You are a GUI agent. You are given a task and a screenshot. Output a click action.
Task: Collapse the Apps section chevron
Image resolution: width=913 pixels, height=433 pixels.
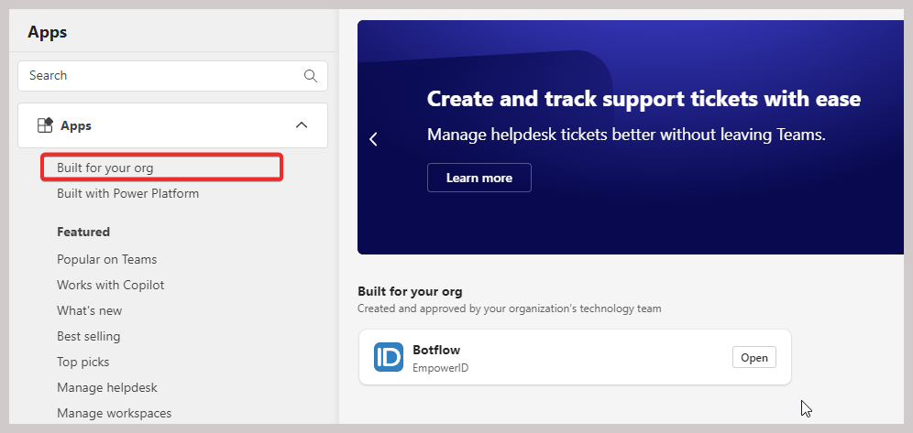point(301,125)
